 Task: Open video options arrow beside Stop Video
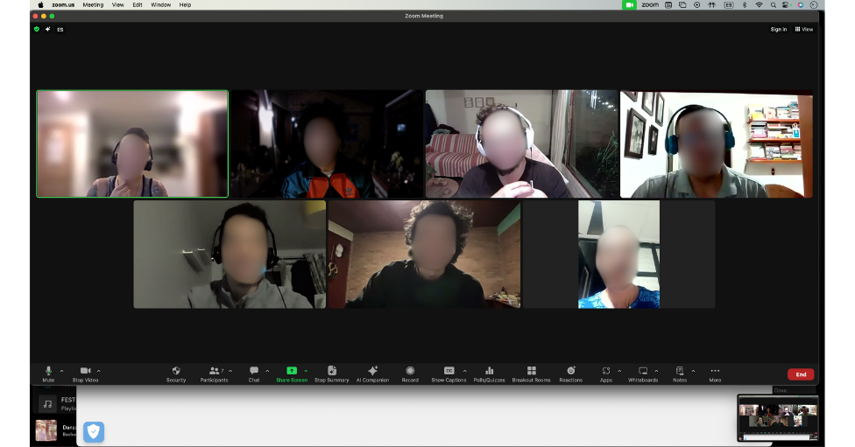click(x=99, y=371)
